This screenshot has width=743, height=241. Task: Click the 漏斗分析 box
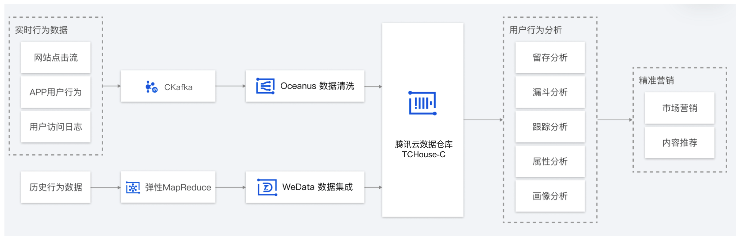550,92
